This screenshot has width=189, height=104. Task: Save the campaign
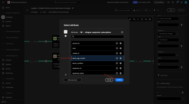(x=171, y=10)
